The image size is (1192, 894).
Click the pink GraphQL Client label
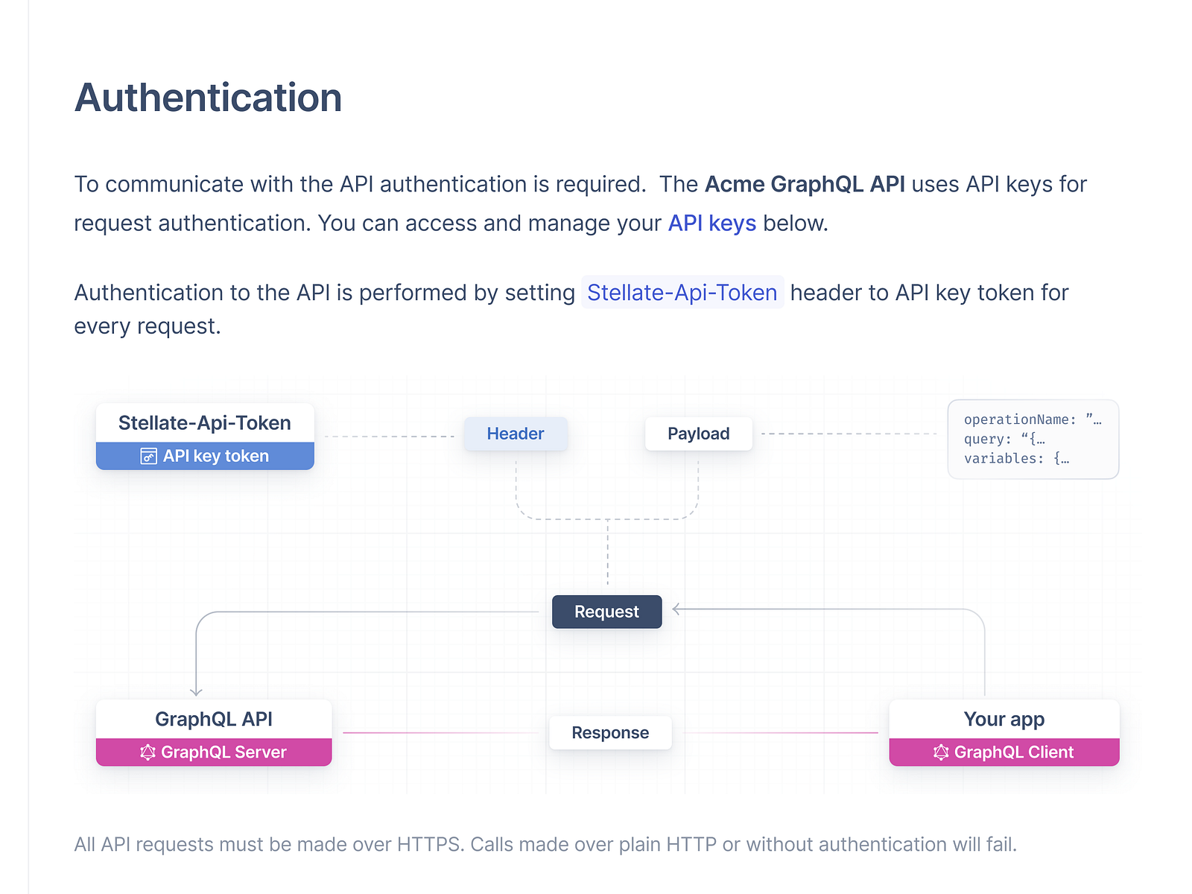[x=1013, y=752]
